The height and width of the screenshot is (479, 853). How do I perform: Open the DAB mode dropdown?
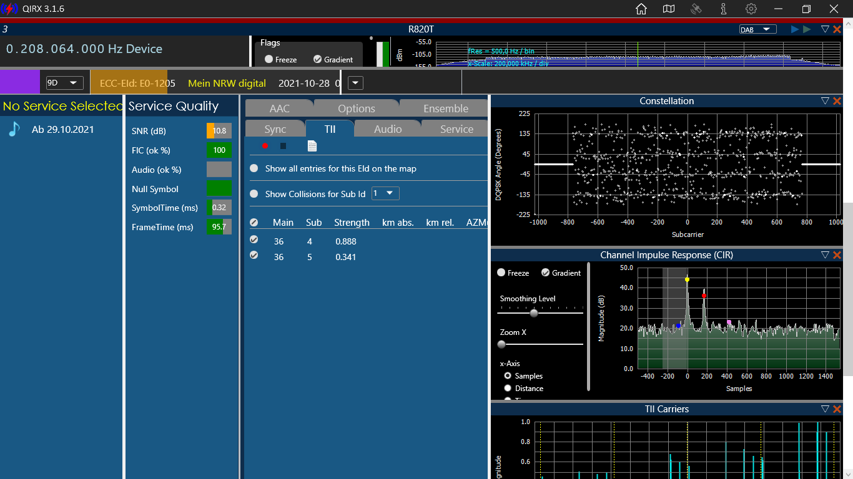(757, 29)
